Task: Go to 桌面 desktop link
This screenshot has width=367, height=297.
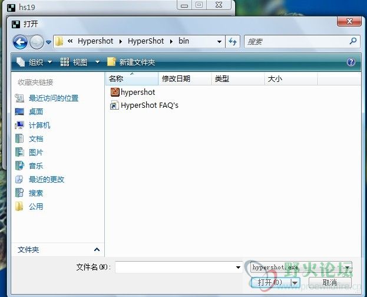Action: 36,112
